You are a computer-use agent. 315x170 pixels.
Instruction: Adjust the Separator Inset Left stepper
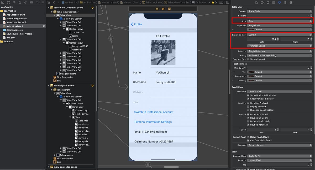(277, 39)
